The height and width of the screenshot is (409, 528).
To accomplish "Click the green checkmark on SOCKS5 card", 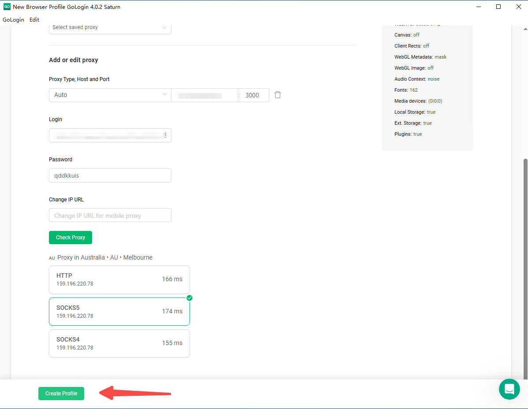I will pos(190,298).
